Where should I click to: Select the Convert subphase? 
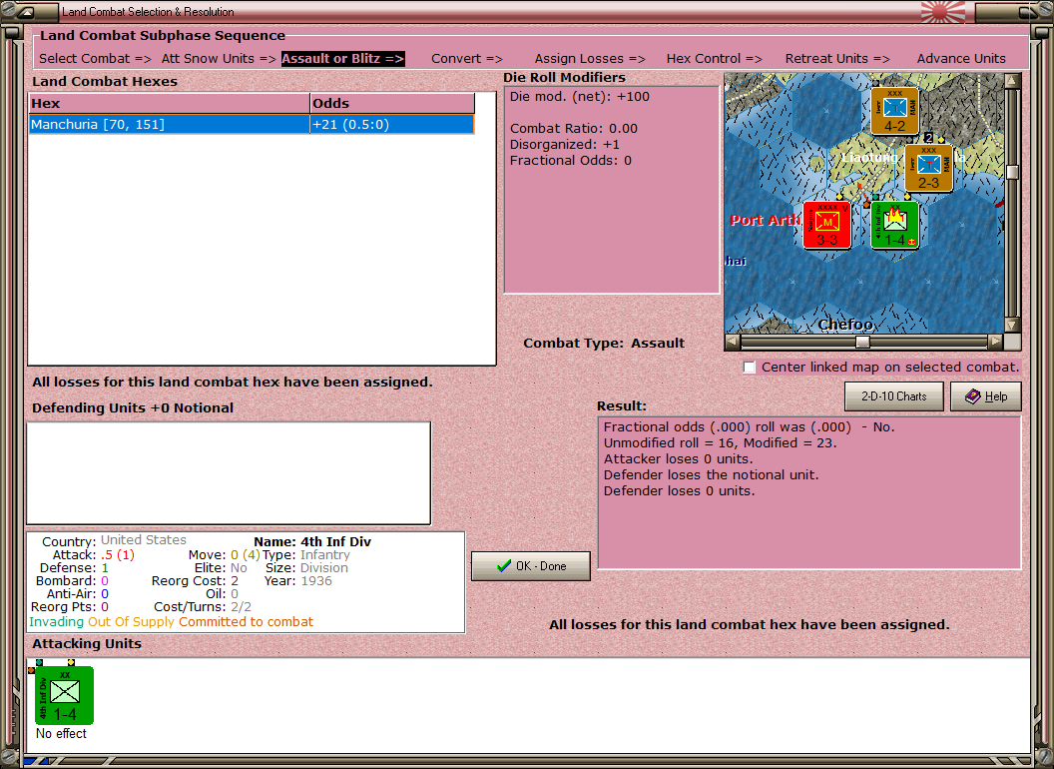[467, 59]
